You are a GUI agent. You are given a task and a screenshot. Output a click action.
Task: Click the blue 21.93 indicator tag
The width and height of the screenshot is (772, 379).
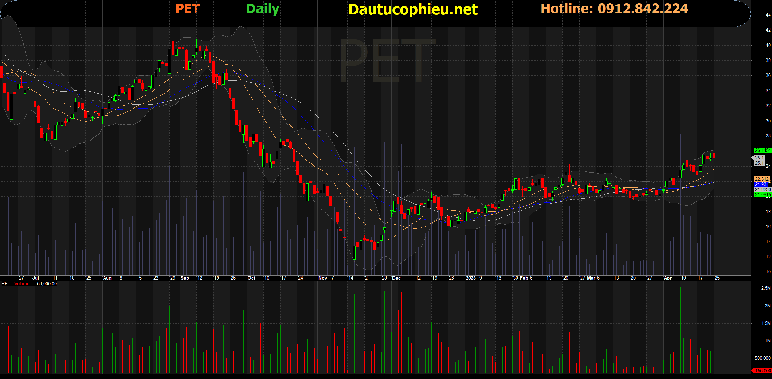coord(761,184)
